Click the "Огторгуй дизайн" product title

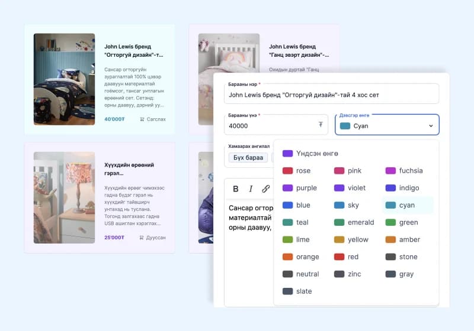coord(134,51)
